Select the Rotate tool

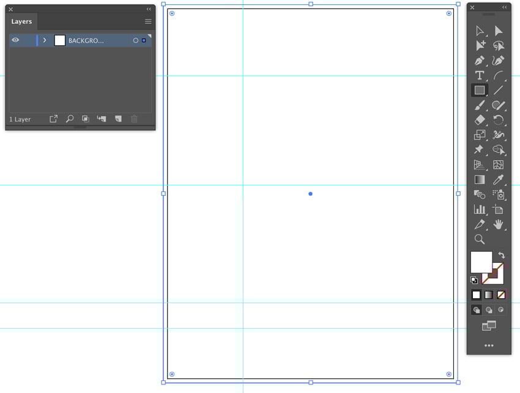tap(499, 120)
